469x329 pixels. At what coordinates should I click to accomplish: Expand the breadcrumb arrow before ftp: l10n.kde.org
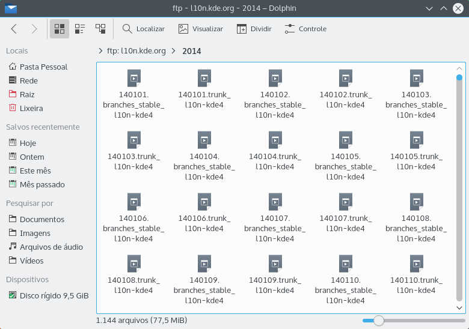(x=100, y=51)
